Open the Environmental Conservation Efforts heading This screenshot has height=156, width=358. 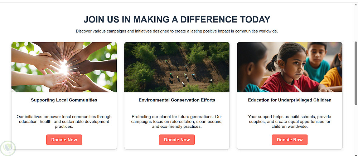(177, 100)
